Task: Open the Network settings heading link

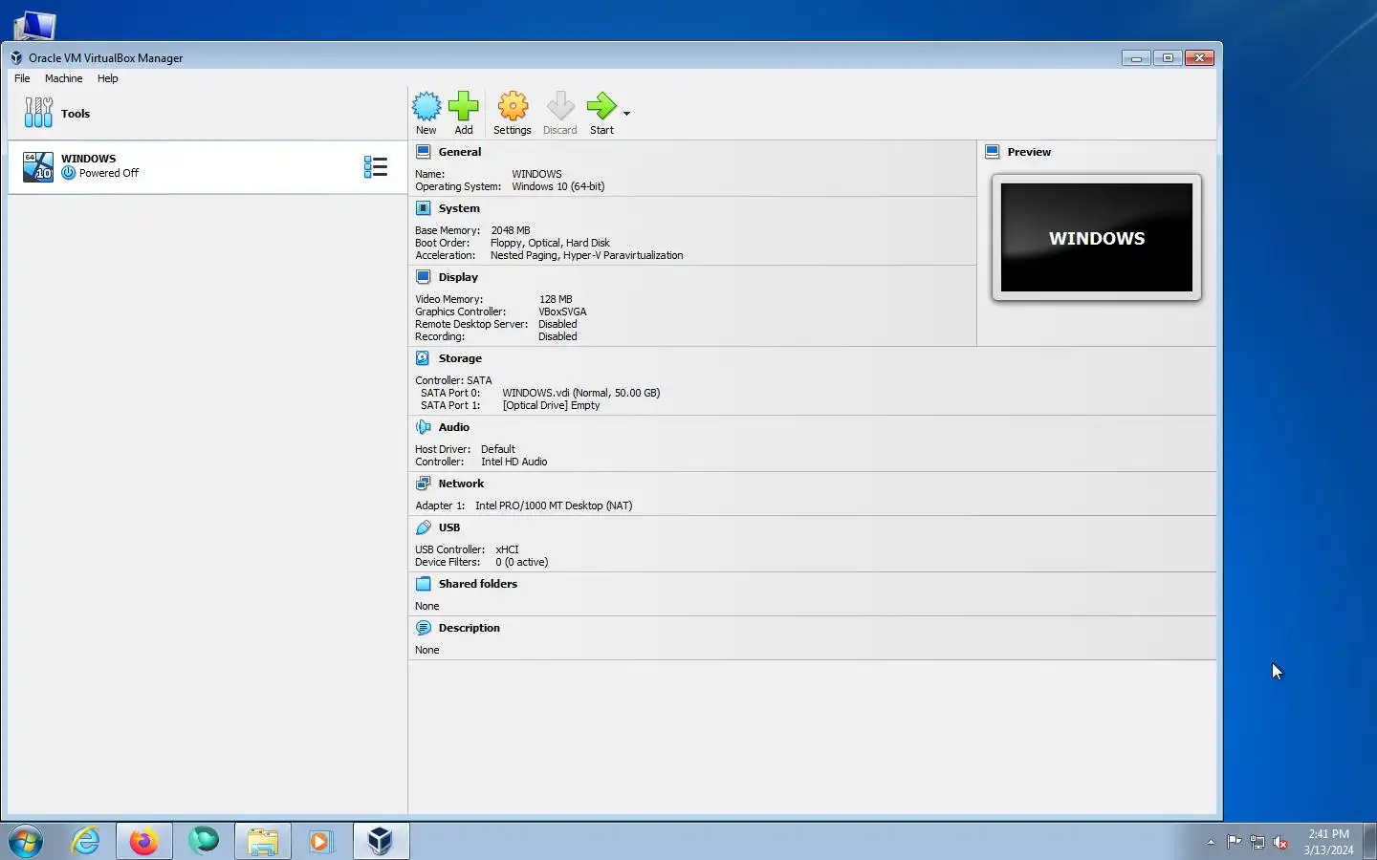Action: click(461, 483)
